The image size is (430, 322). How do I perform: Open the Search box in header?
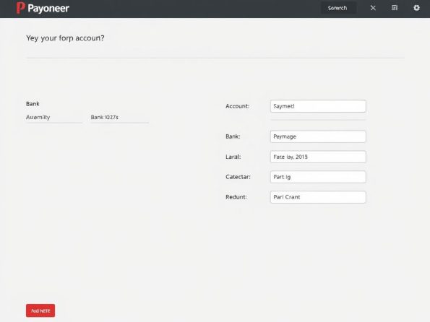pos(338,8)
